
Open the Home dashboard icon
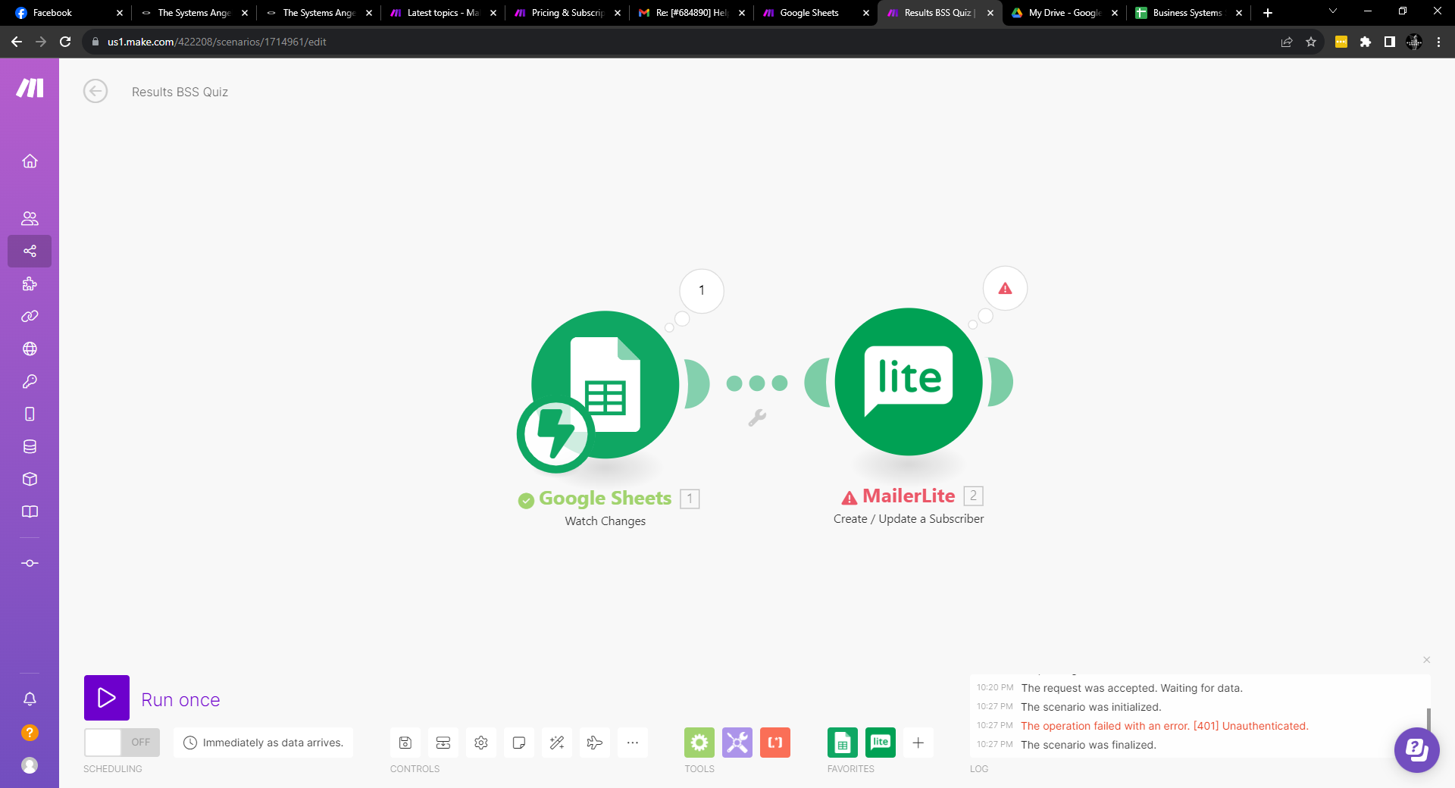pyautogui.click(x=30, y=161)
